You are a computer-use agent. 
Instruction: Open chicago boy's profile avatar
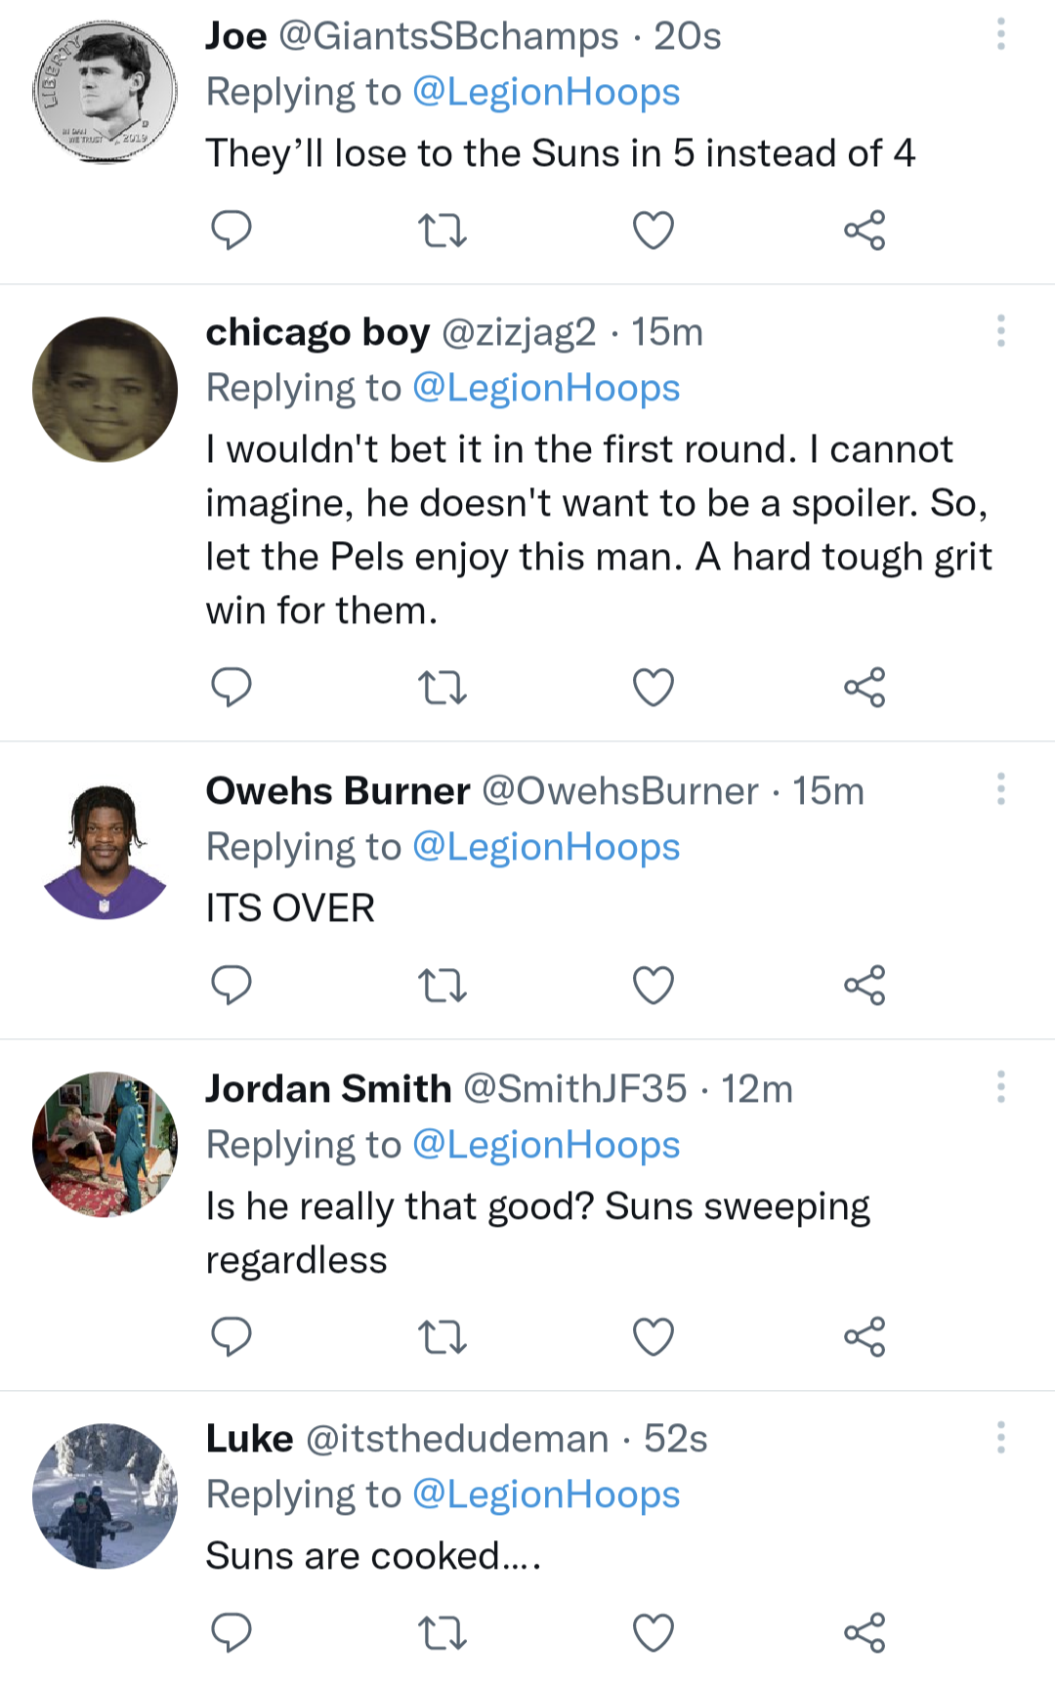[x=105, y=389]
